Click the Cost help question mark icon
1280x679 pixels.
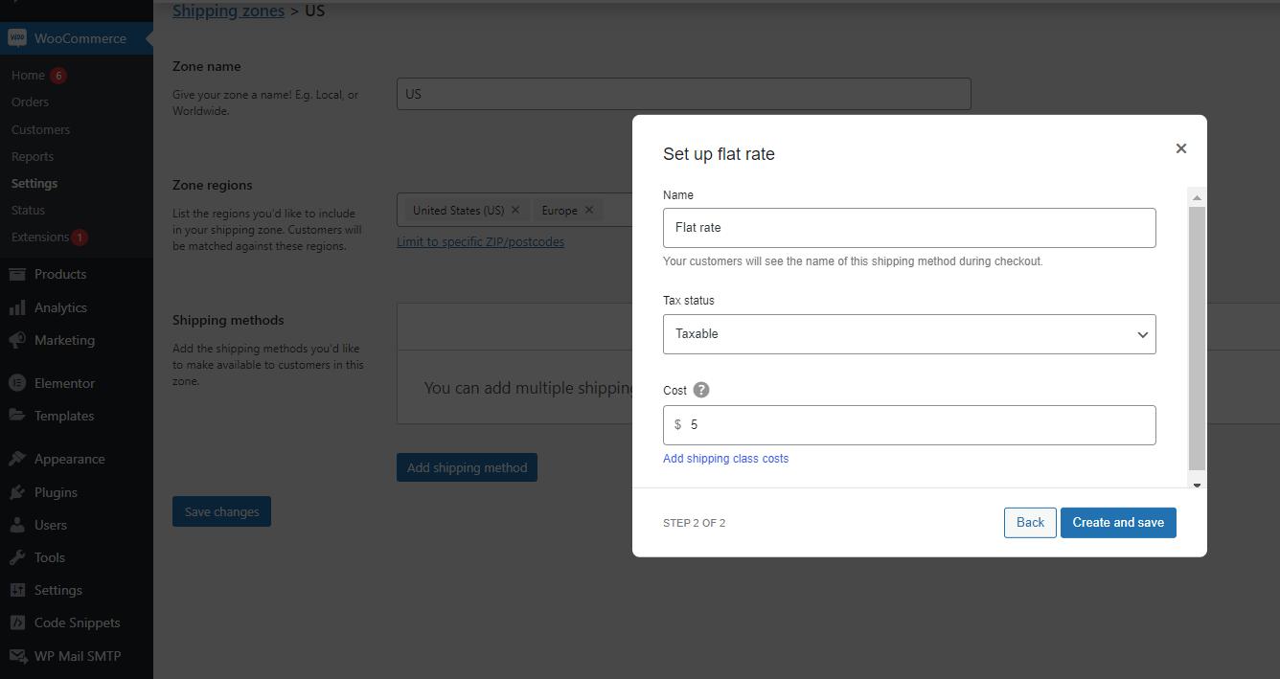(x=701, y=390)
